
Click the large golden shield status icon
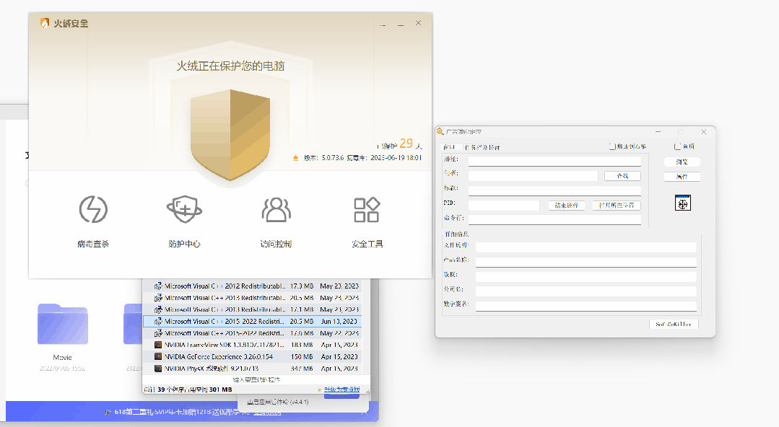pyautogui.click(x=230, y=135)
